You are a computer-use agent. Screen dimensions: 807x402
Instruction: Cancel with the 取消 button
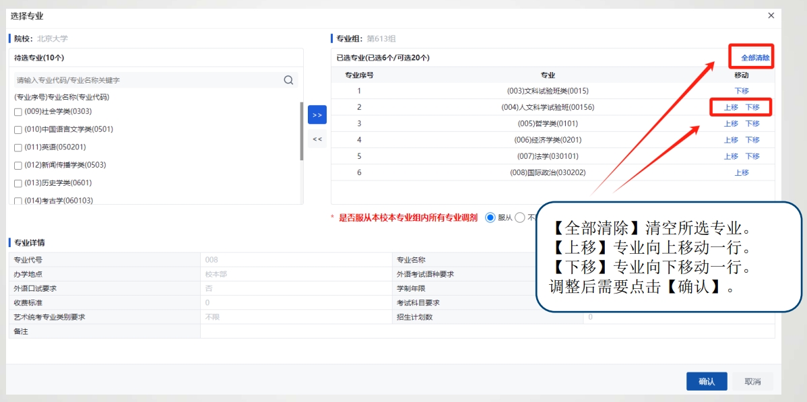[752, 381]
